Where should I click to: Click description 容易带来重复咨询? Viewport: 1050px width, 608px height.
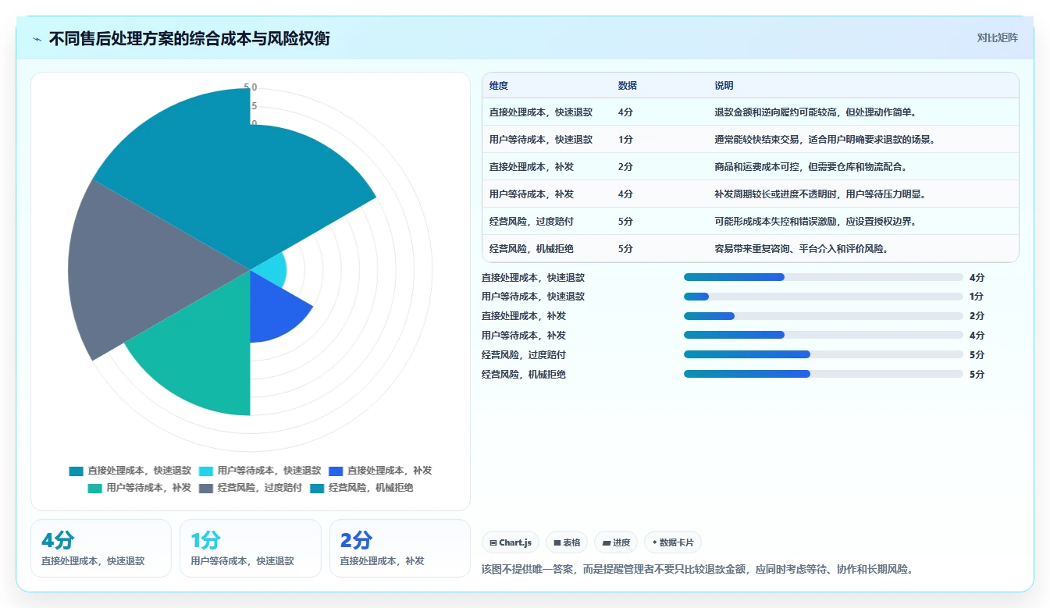click(x=801, y=249)
